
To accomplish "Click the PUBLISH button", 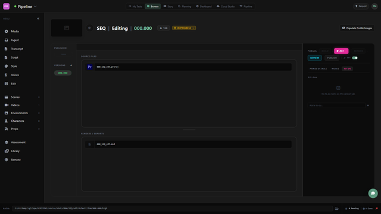I will [332, 58].
